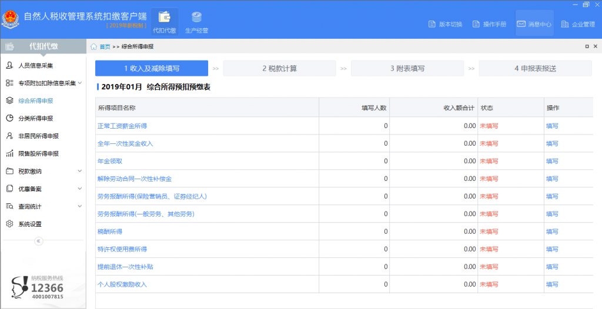The image size is (602, 309).
Task: Click the 优惠备案 copy icon
Action: (9, 189)
